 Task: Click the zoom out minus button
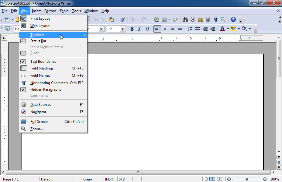click(229, 179)
